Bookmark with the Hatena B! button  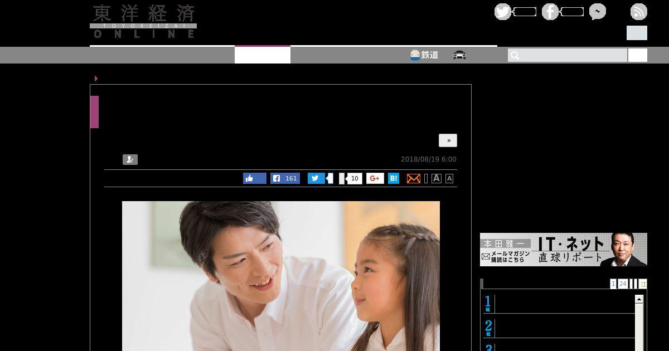click(x=394, y=178)
